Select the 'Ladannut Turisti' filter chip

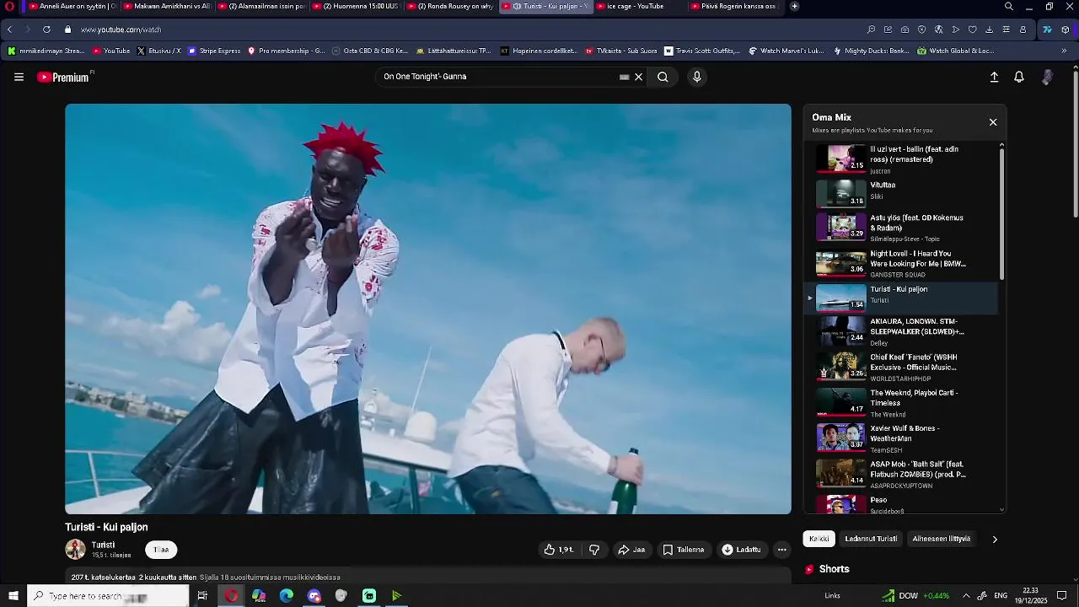pos(871,539)
